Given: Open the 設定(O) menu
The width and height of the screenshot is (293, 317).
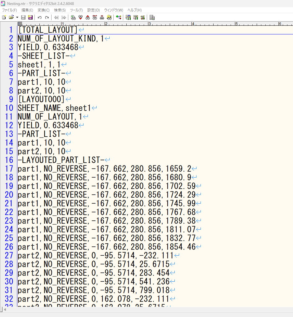Looking at the screenshot, I should (x=93, y=10).
